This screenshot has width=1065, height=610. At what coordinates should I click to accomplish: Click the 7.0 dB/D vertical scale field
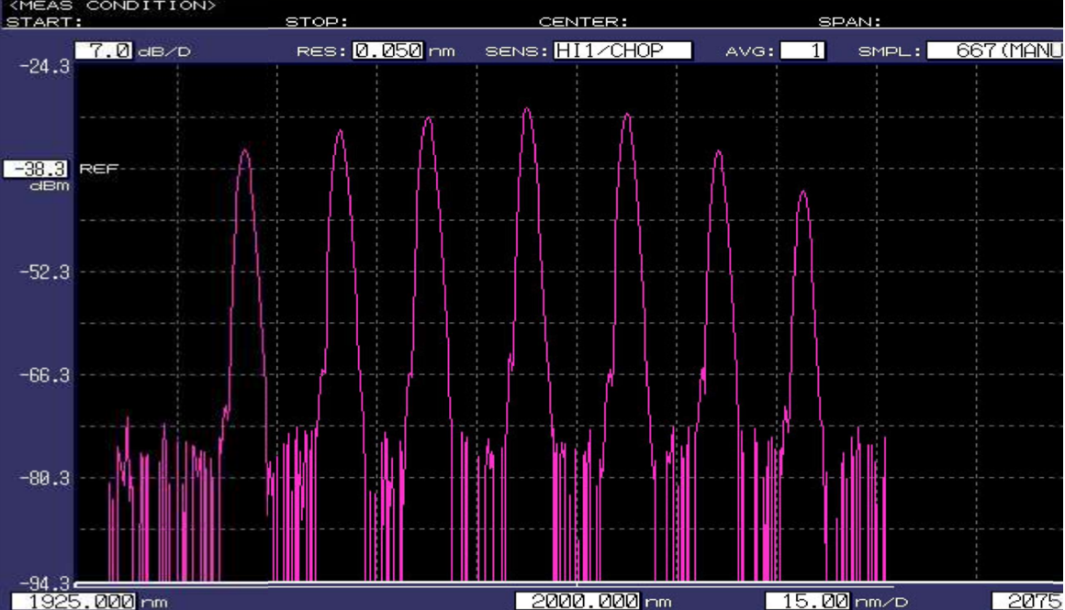click(x=104, y=51)
